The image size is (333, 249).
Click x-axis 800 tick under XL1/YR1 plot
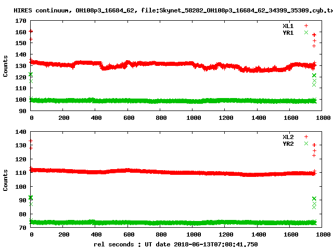pyautogui.click(x=161, y=118)
